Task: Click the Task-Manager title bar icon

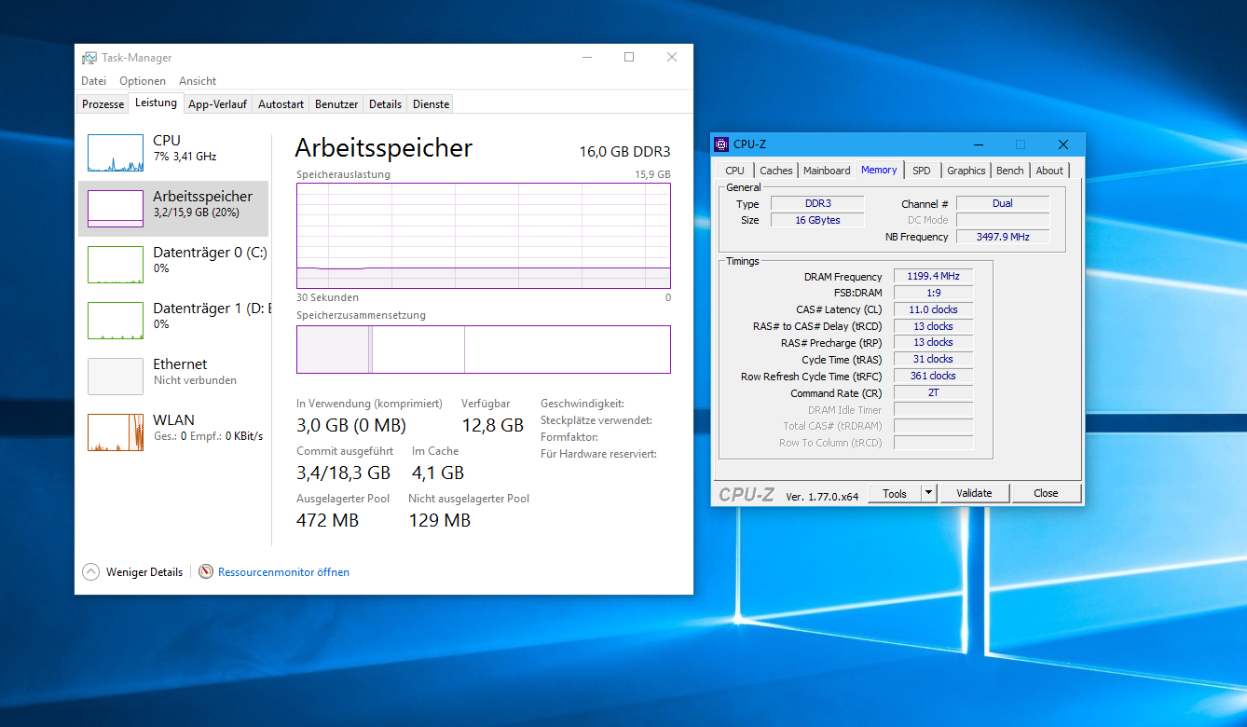Action: tap(89, 58)
